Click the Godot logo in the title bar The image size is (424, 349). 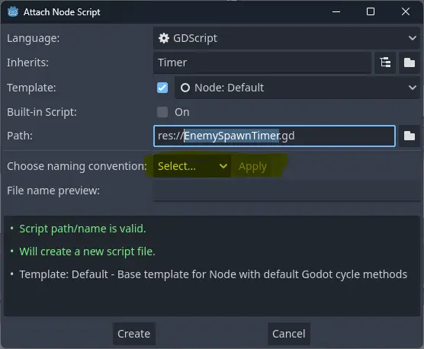click(x=13, y=12)
